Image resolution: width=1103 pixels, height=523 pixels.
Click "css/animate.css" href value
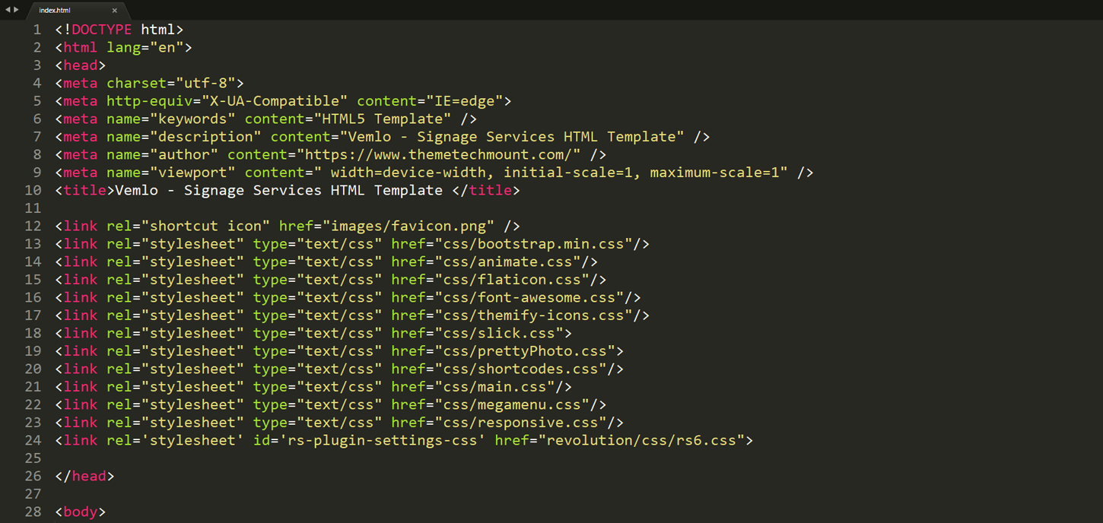click(508, 261)
